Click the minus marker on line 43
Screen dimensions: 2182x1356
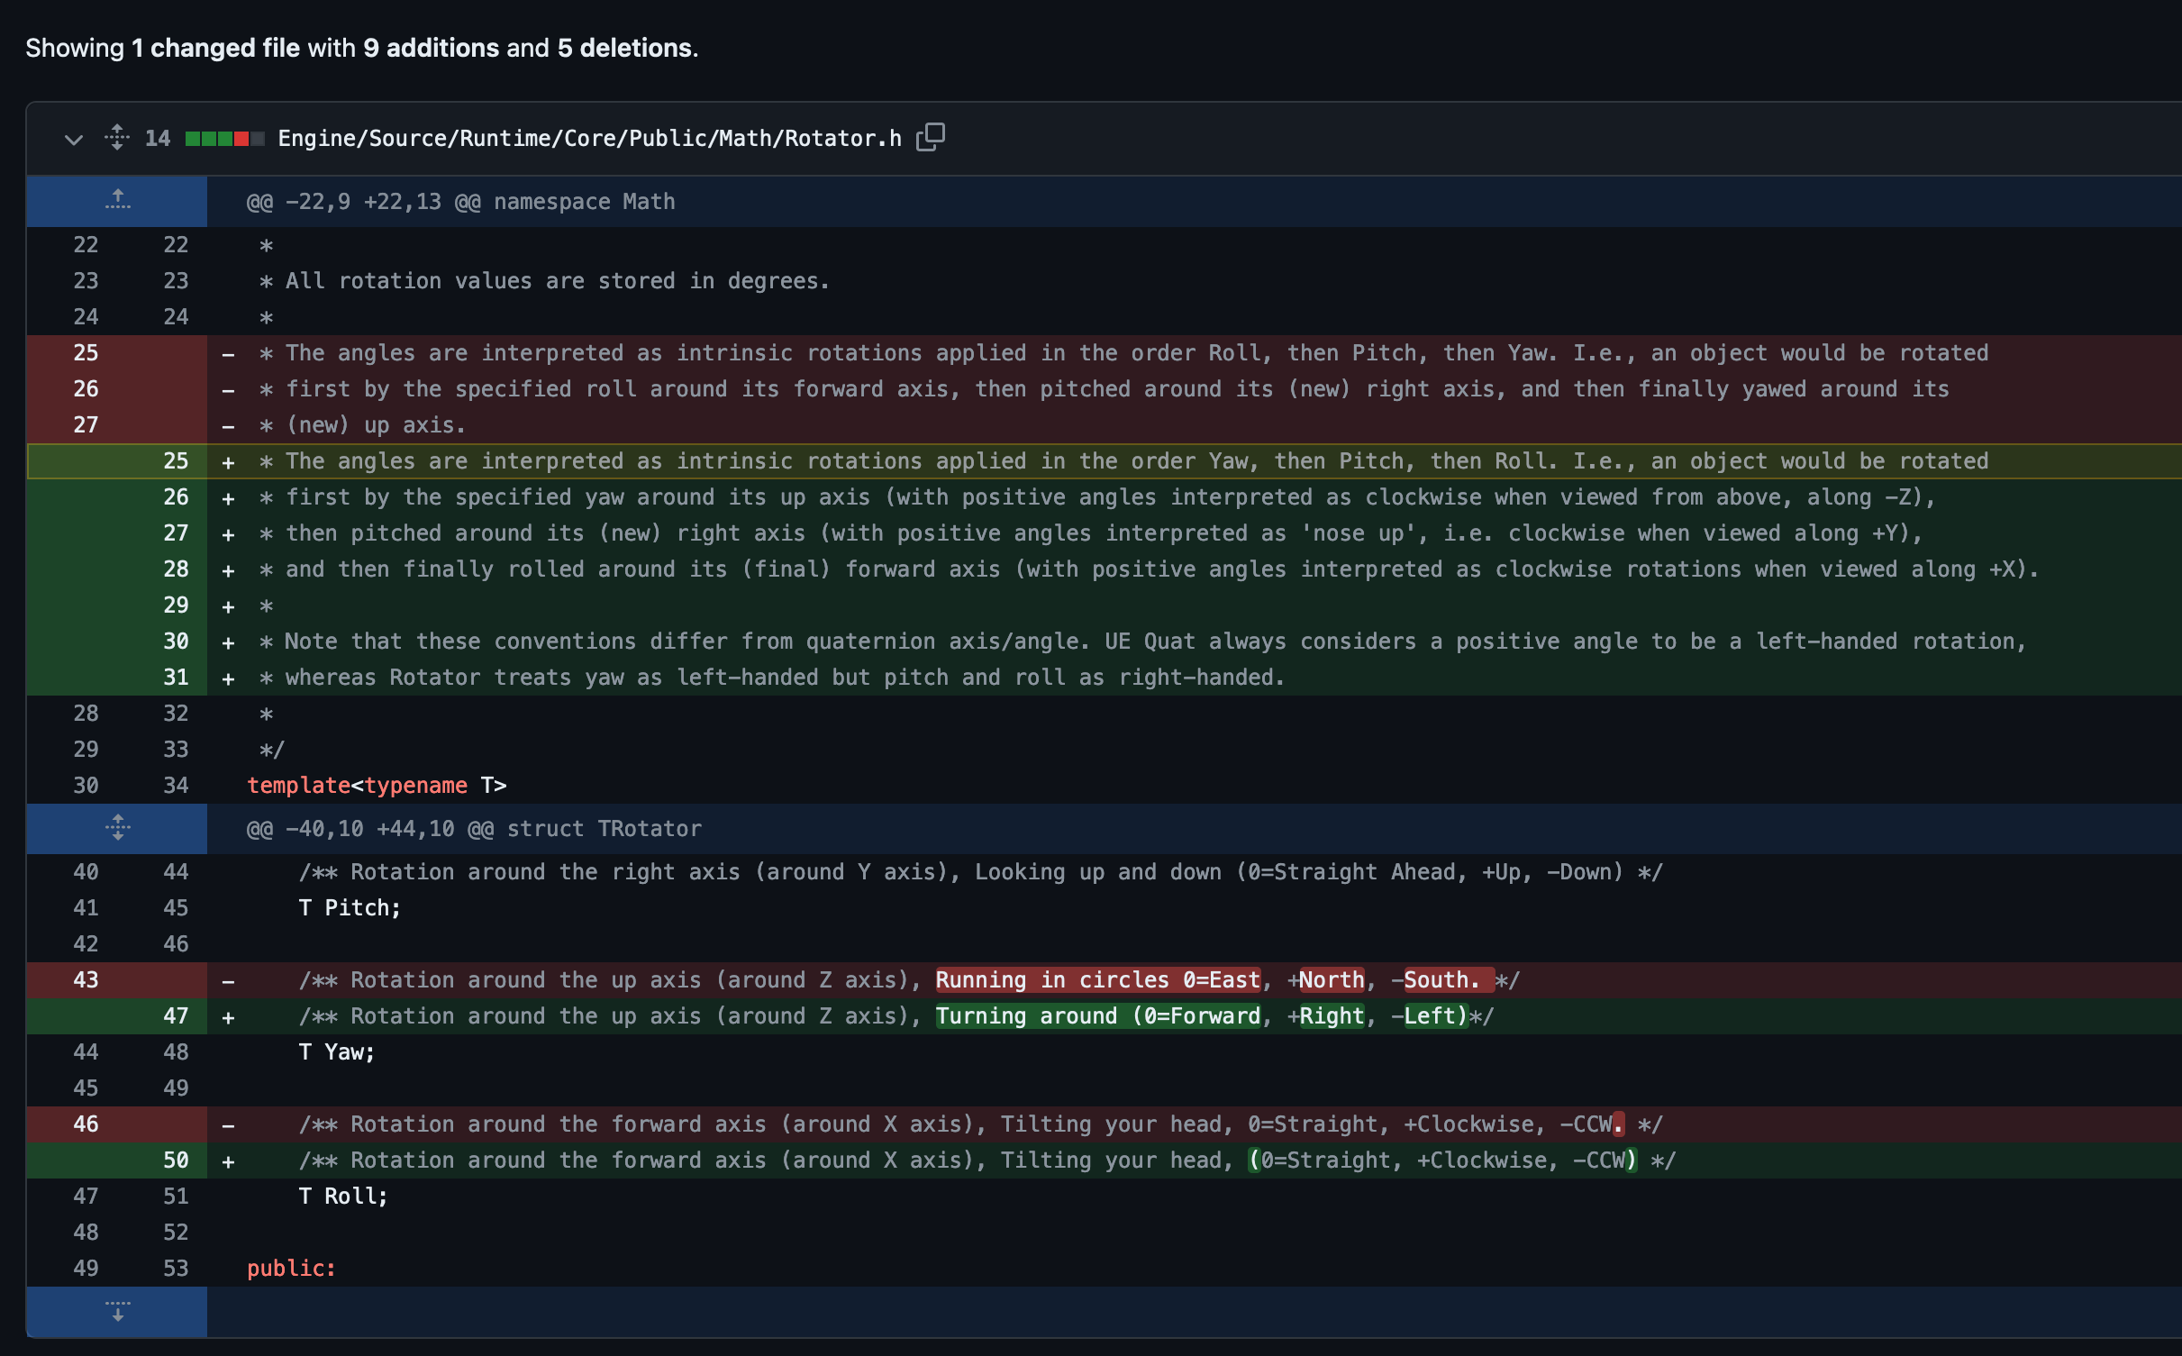[229, 981]
